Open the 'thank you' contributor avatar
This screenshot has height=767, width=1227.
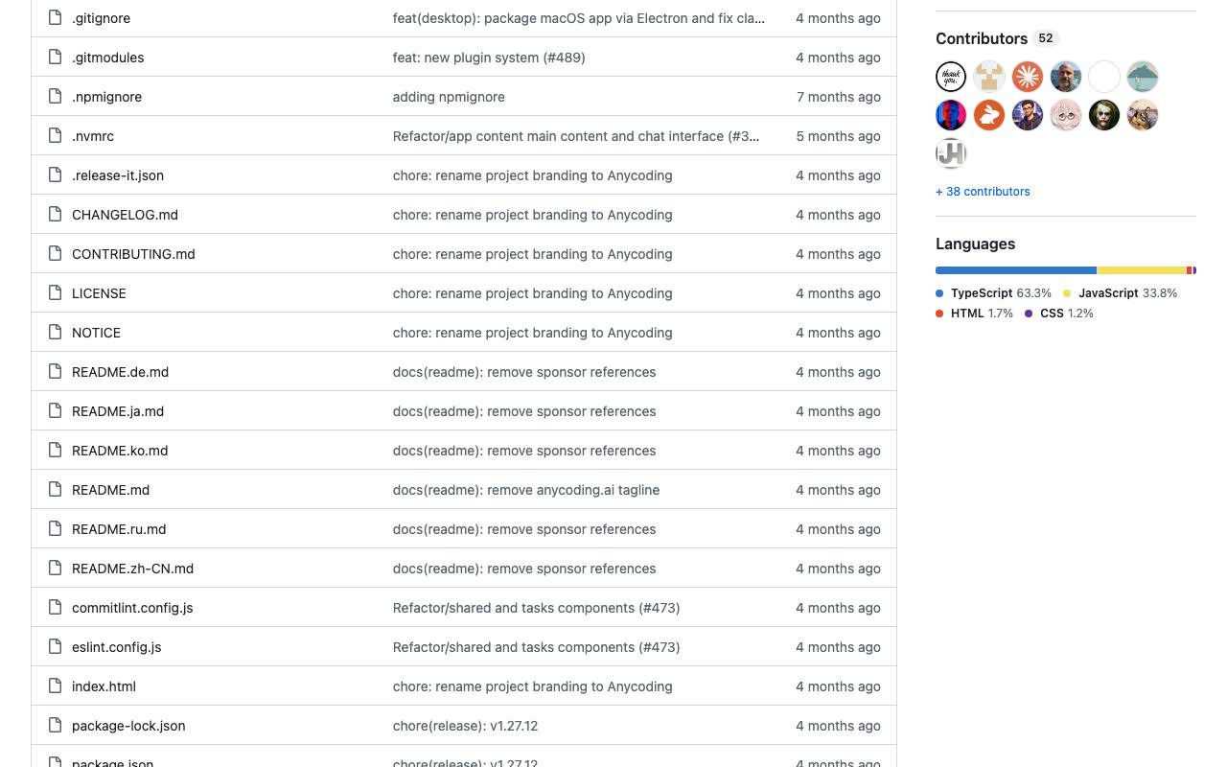[951, 77]
